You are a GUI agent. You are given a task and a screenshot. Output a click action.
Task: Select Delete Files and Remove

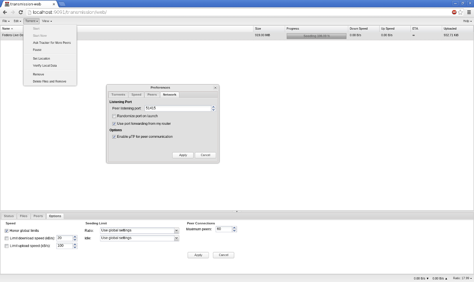click(x=50, y=81)
